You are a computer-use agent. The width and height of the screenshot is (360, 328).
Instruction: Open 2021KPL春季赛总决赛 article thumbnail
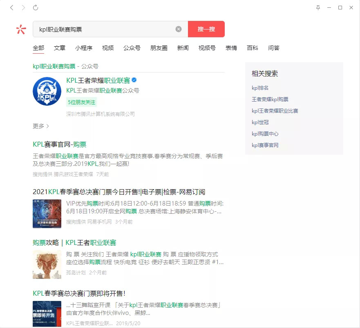(47, 213)
